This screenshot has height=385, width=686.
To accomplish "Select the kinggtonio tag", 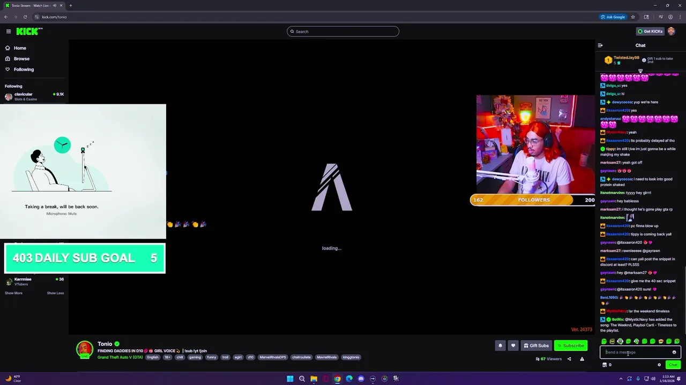I will (x=351, y=357).
